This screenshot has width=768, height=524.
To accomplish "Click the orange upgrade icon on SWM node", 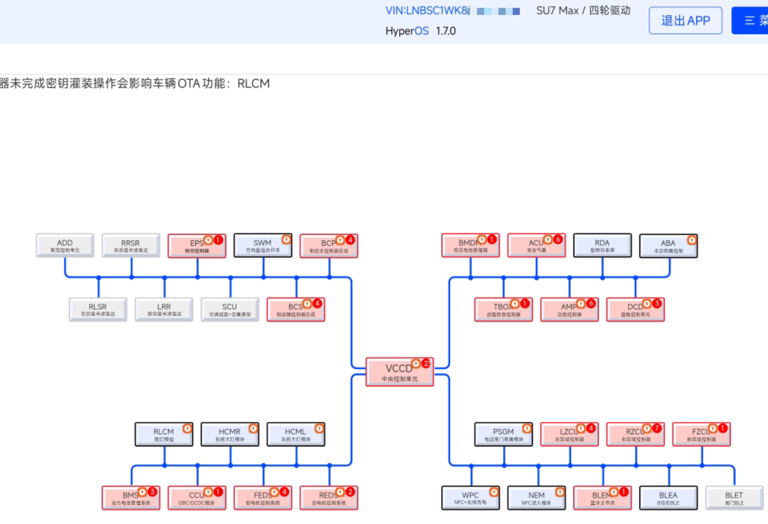I will [286, 240].
